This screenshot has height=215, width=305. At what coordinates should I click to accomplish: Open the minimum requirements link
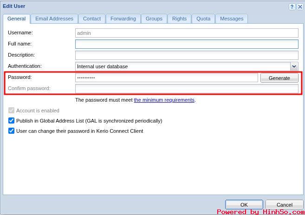tap(164, 100)
